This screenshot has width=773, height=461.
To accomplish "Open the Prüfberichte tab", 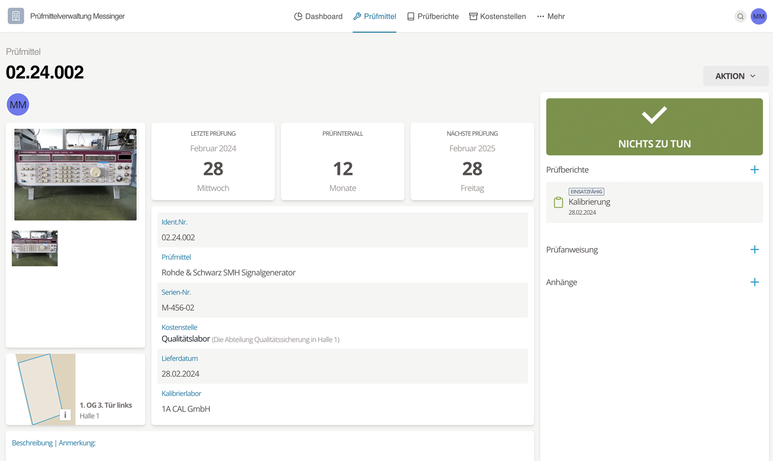I will pos(433,17).
